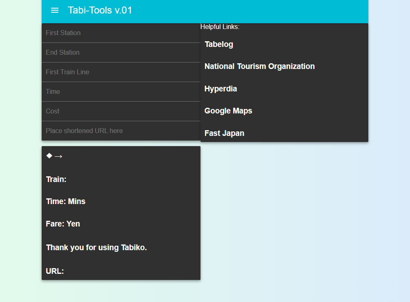This screenshot has height=302, width=410.
Task: Click the First Train Line field
Action: (x=121, y=72)
